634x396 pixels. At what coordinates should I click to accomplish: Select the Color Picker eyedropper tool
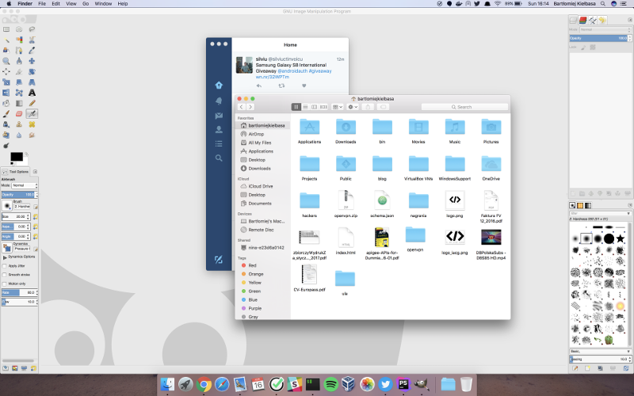(x=32, y=50)
